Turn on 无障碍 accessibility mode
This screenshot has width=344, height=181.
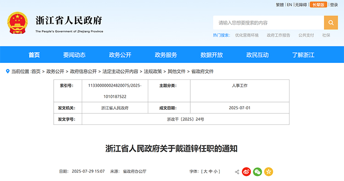pos(301,5)
